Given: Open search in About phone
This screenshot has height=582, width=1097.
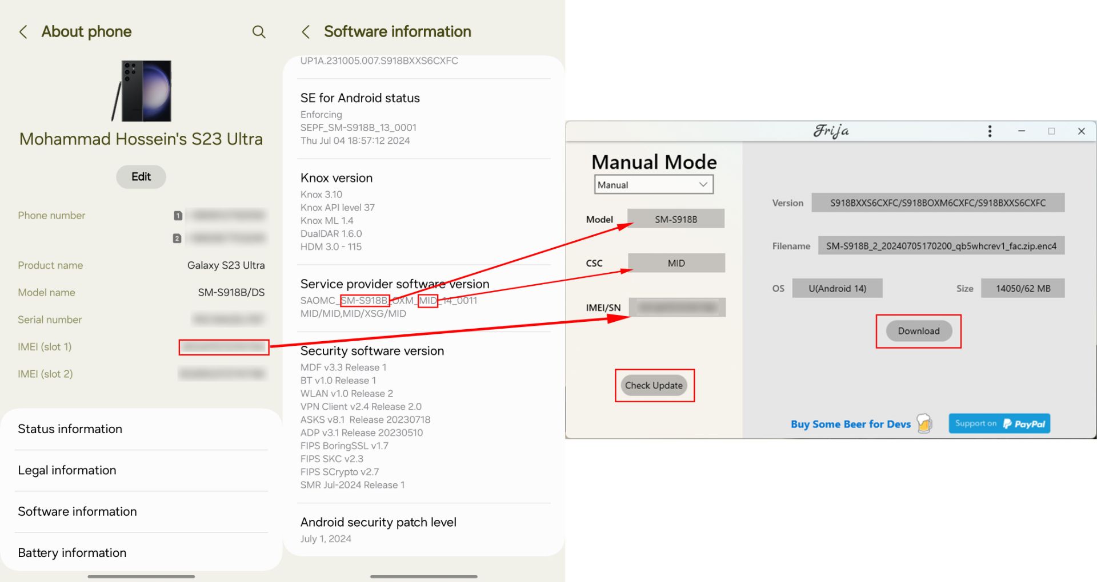Looking at the screenshot, I should (259, 32).
